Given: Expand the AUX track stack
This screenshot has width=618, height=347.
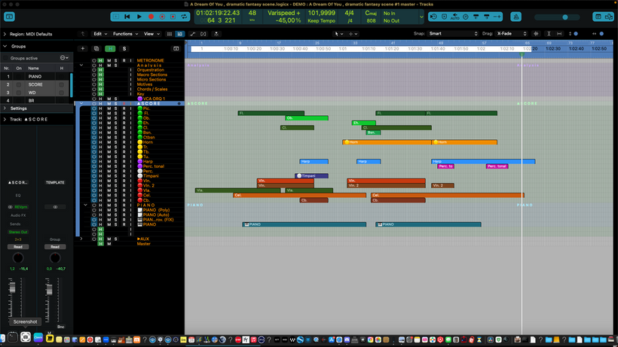Looking at the screenshot, I should point(81,239).
